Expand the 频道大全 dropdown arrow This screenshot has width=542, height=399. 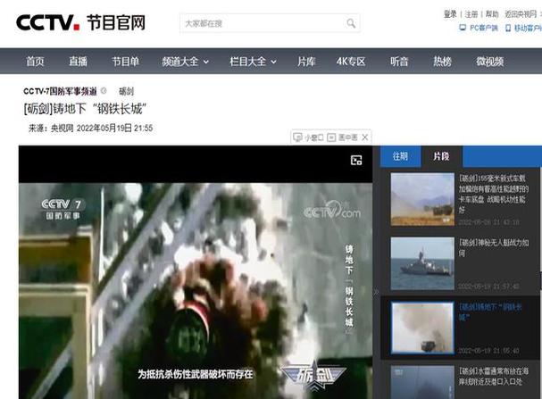click(206, 62)
